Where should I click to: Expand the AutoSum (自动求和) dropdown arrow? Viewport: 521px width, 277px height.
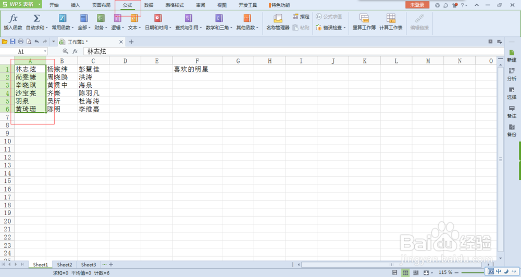tap(47, 28)
